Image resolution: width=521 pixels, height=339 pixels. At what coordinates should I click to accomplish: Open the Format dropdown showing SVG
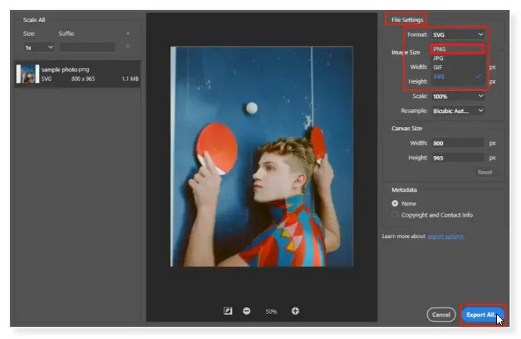[x=458, y=35]
